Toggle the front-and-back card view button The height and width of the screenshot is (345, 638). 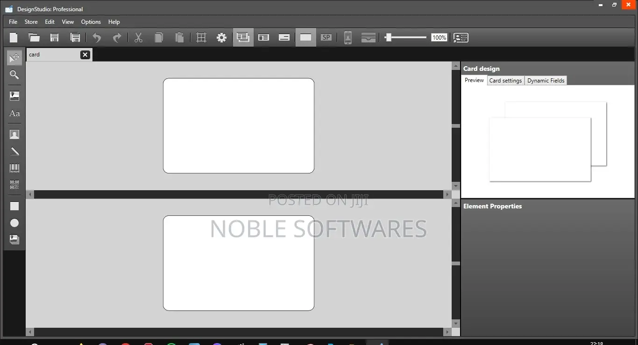tap(243, 37)
